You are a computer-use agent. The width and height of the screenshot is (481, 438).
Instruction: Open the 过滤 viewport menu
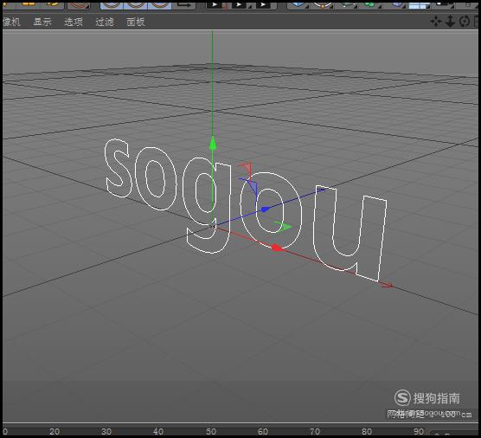(x=105, y=23)
